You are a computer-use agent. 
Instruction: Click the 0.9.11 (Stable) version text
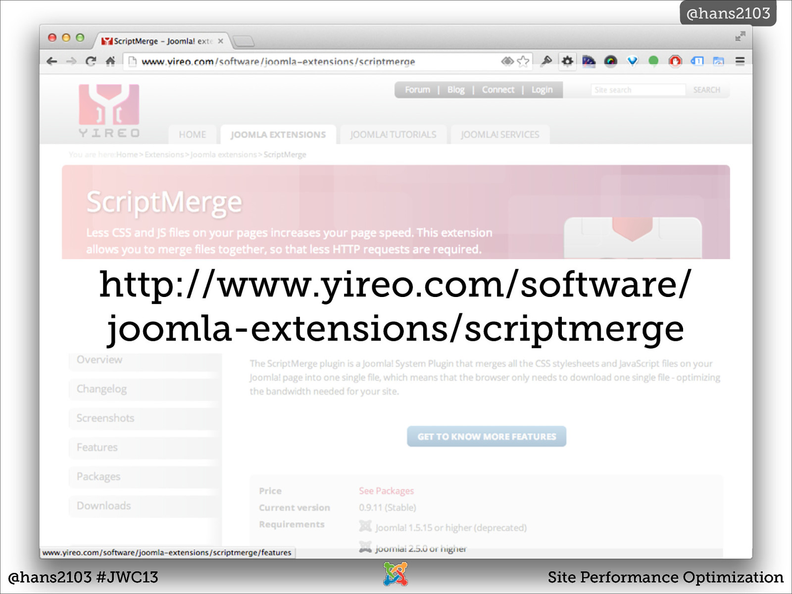[387, 507]
